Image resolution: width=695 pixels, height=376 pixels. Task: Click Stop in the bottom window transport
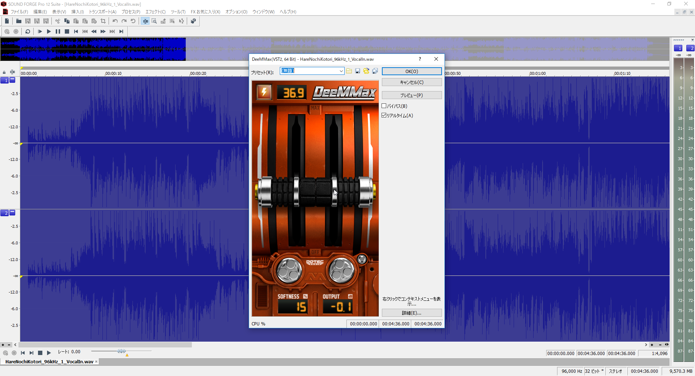point(40,353)
